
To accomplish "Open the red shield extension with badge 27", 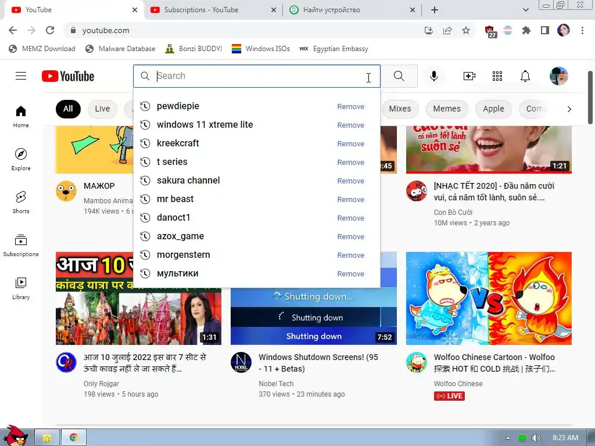I will (490, 31).
